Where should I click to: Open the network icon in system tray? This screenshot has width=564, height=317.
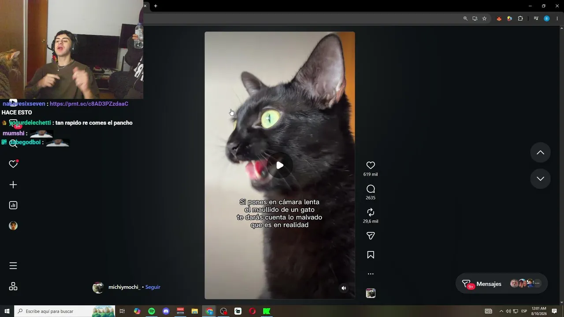(516, 311)
